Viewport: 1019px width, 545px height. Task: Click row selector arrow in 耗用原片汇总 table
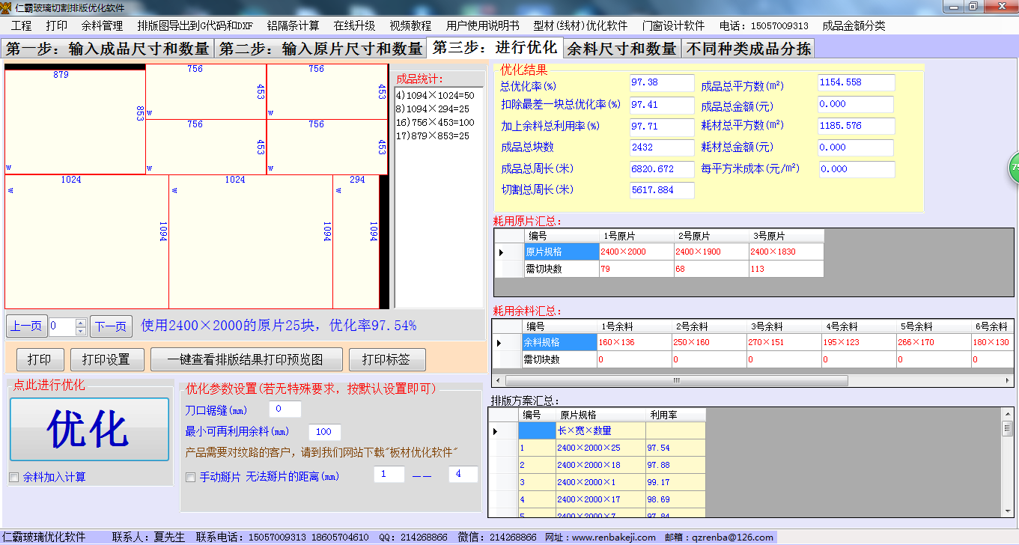501,252
